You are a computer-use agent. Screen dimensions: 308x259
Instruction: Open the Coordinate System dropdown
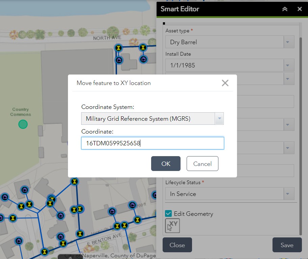[219, 118]
